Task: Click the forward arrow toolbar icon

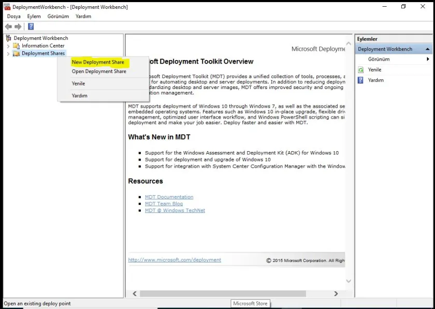Action: point(18,26)
